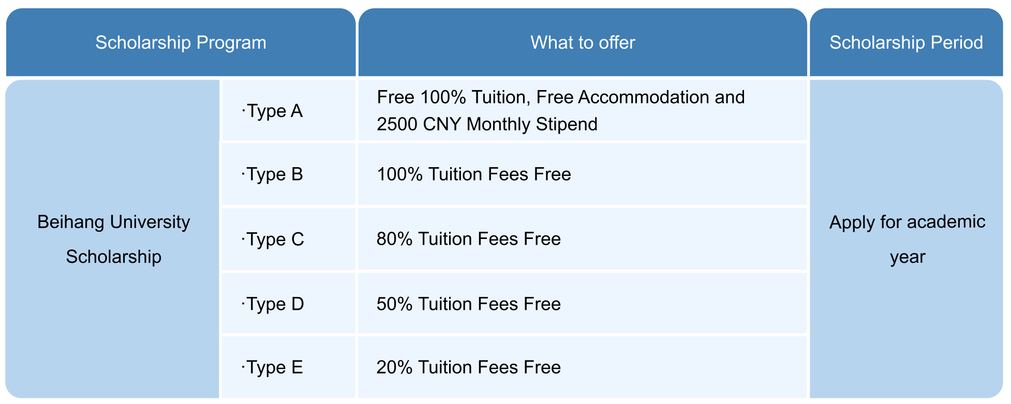Click the Apply for academic text line

907,222
